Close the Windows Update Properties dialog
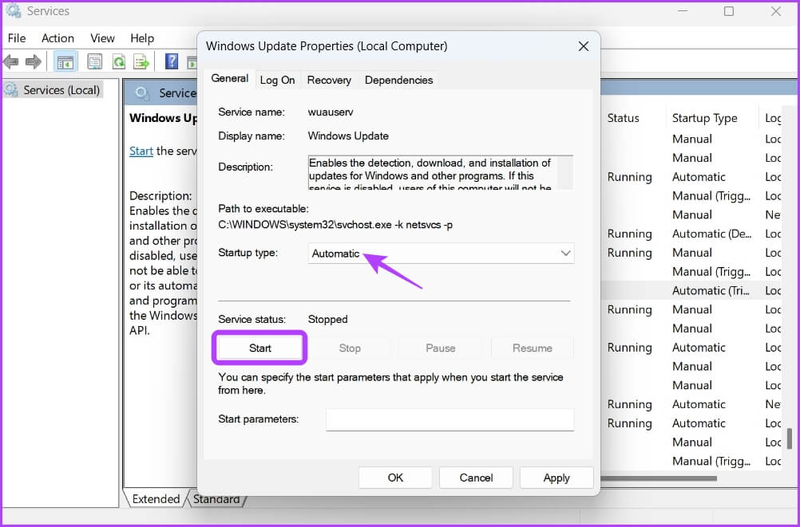 point(584,46)
